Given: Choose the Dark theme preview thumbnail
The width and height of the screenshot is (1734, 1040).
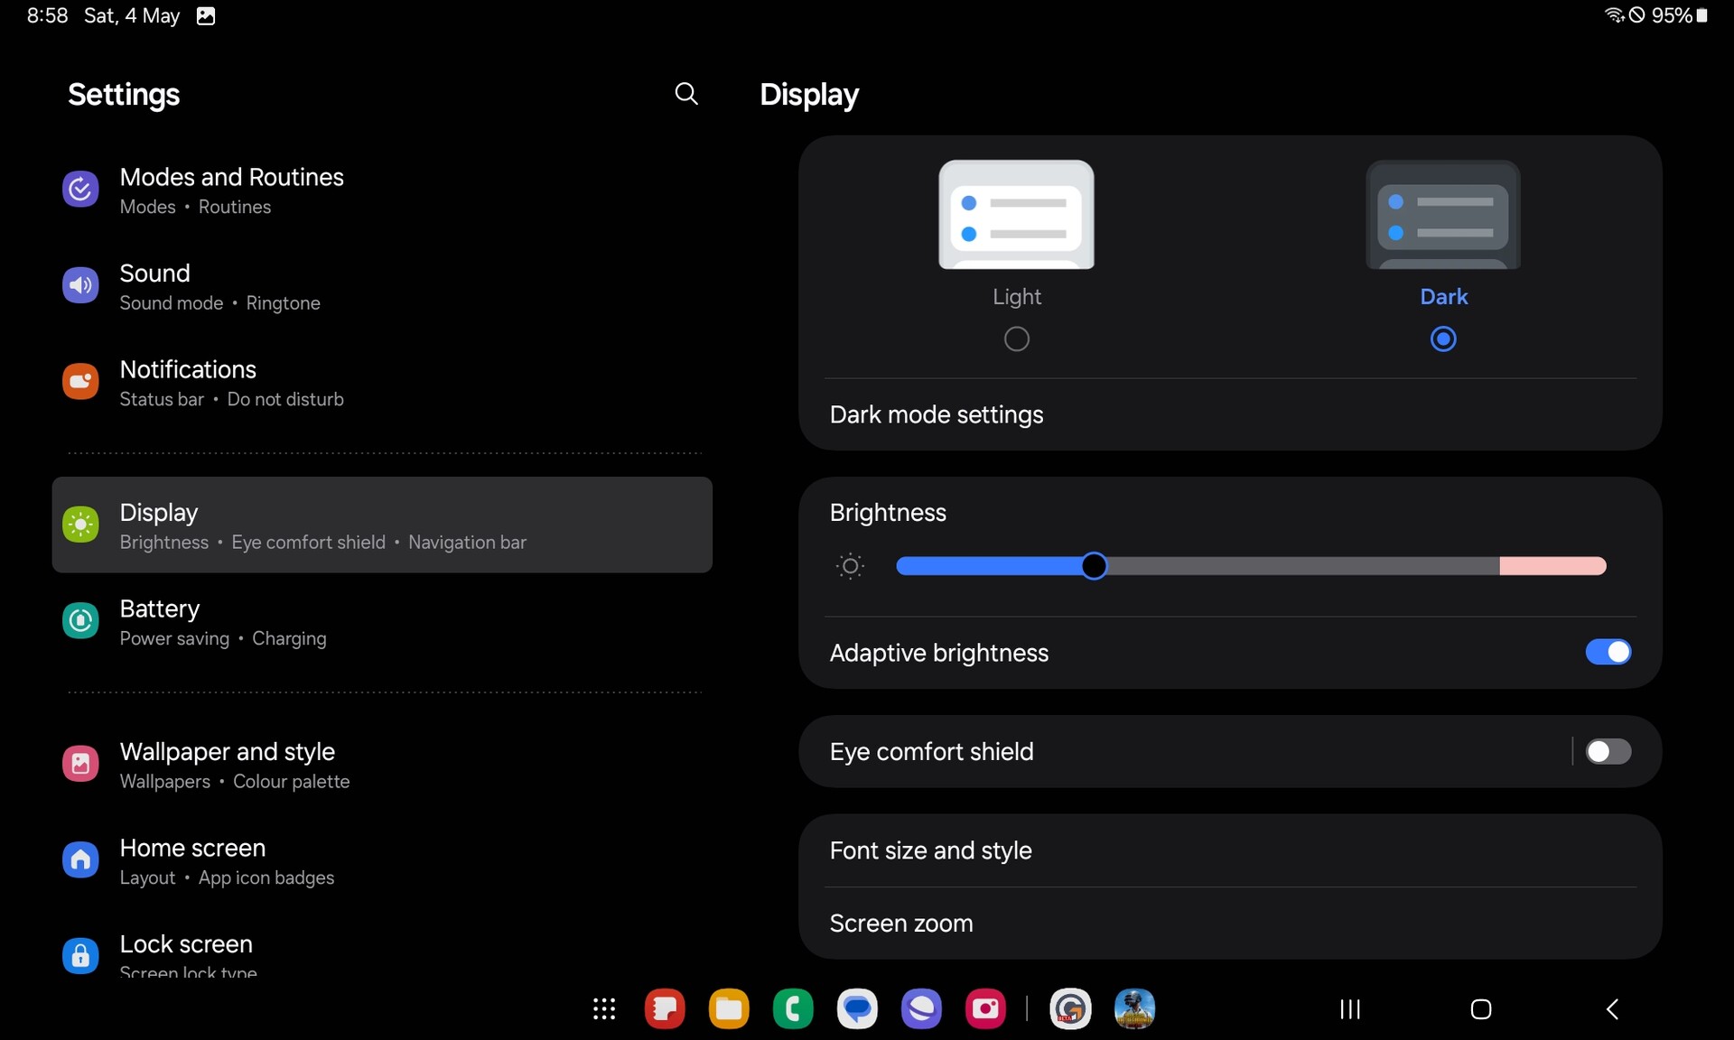Looking at the screenshot, I should [1443, 215].
